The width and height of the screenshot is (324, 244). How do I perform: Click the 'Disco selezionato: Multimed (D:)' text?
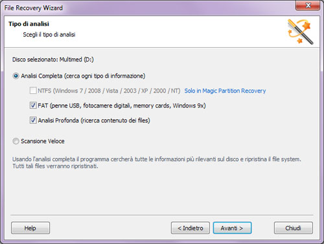pos(53,60)
